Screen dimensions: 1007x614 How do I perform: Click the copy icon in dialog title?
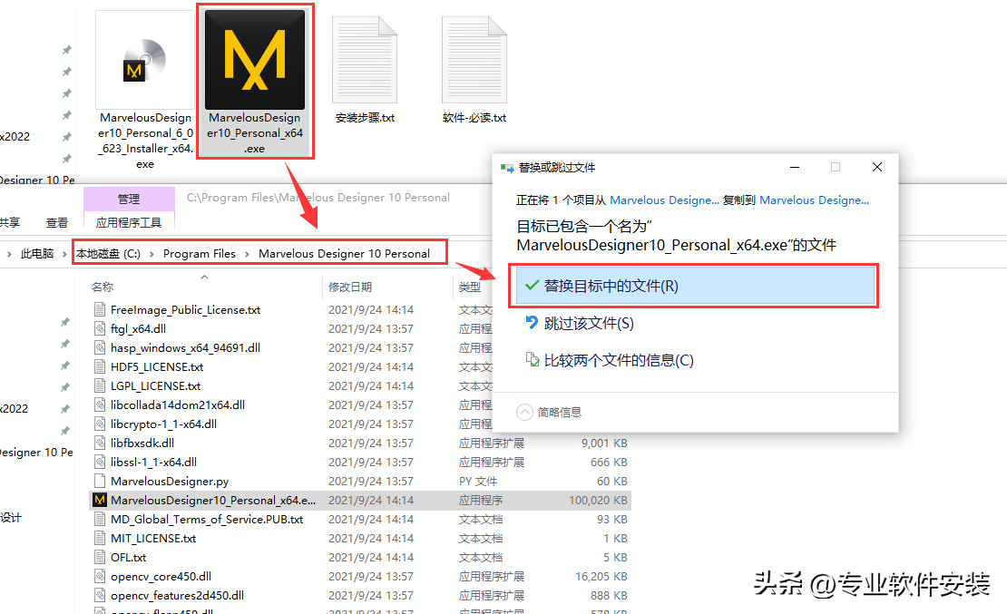tap(507, 168)
